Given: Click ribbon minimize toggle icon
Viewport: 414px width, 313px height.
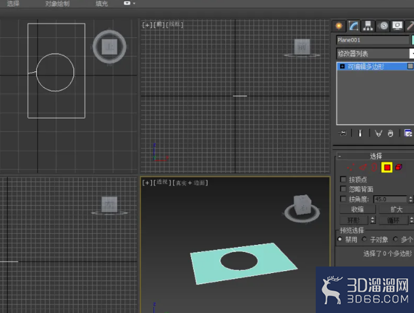Looking at the screenshot, I should click(x=127, y=3).
